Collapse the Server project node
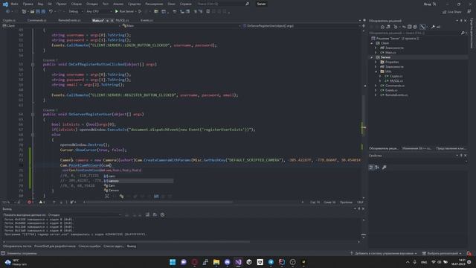This screenshot has height=268, width=476. [372, 57]
